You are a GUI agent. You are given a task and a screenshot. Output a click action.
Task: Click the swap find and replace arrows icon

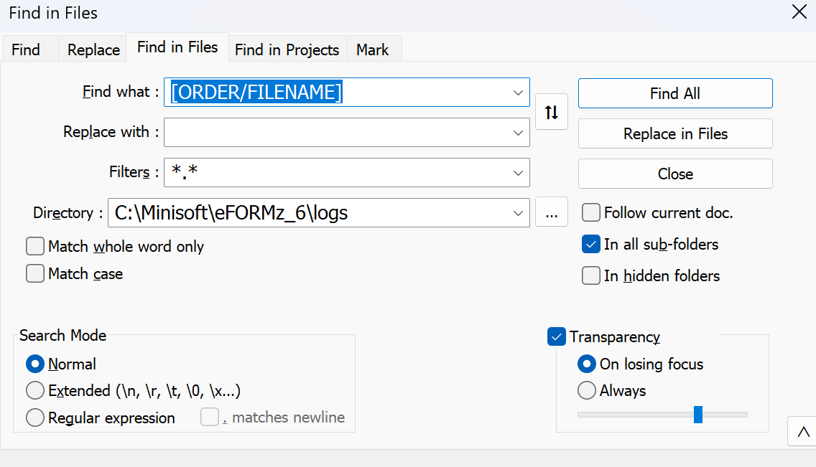551,112
